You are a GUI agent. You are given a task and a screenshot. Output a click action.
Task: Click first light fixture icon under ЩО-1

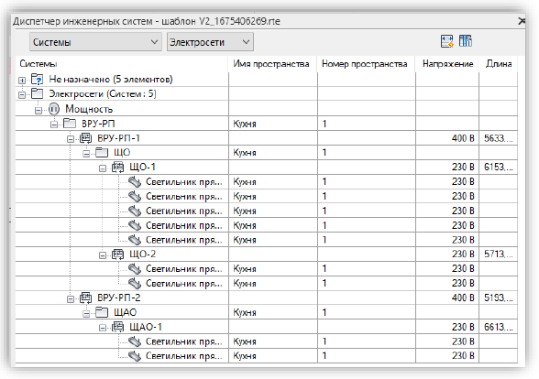[x=135, y=182]
